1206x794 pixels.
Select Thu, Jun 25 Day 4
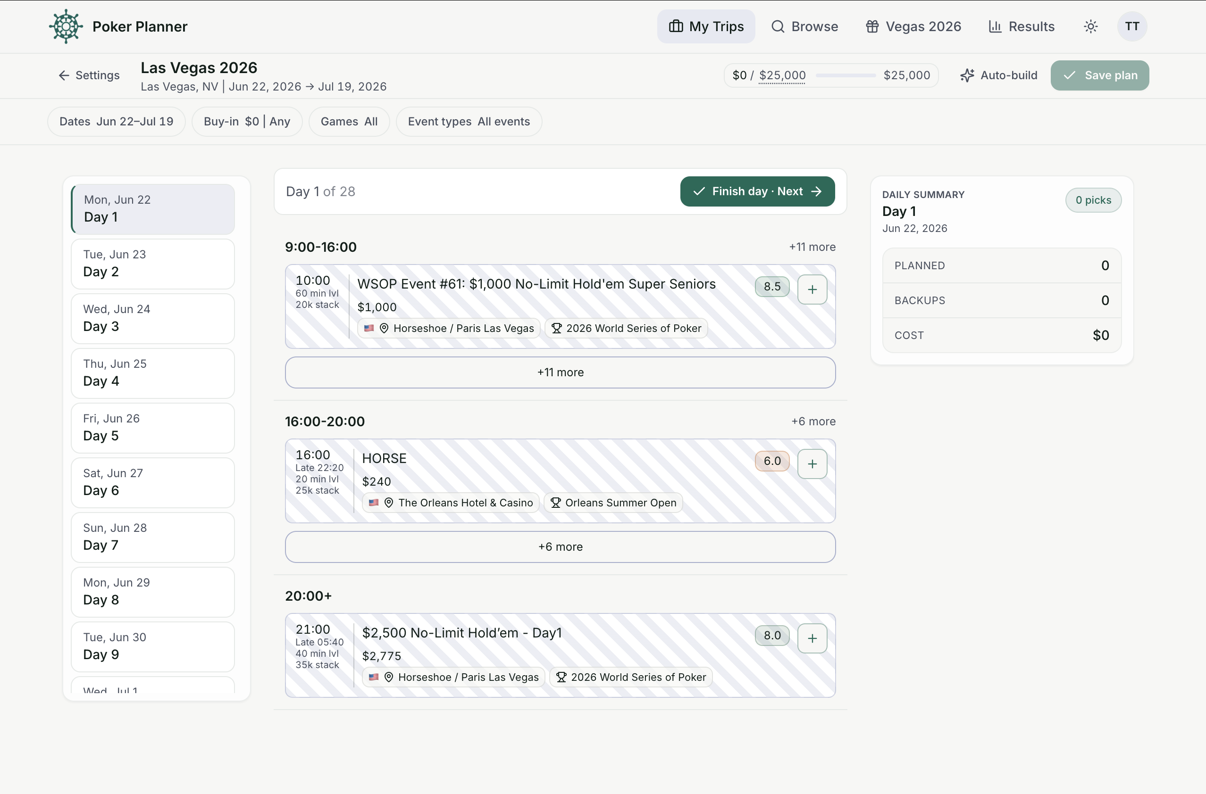153,373
